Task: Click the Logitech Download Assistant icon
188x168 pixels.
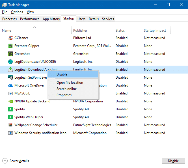Action: pyautogui.click(x=10, y=70)
